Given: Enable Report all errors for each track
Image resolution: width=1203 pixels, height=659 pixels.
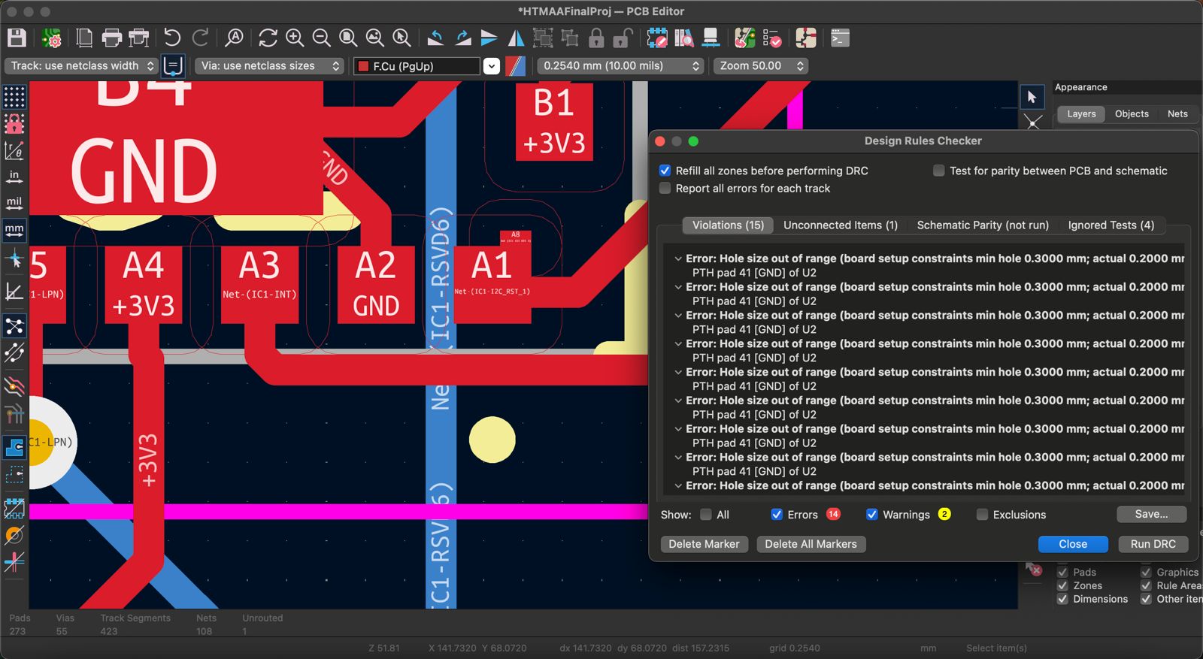Looking at the screenshot, I should pos(665,189).
